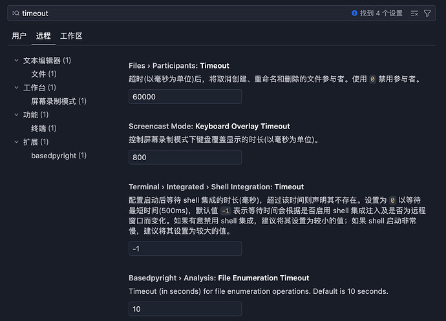Screen dimensions: 446x321
Task: Select 工作台 (1) in the tree
Action: tap(39, 88)
